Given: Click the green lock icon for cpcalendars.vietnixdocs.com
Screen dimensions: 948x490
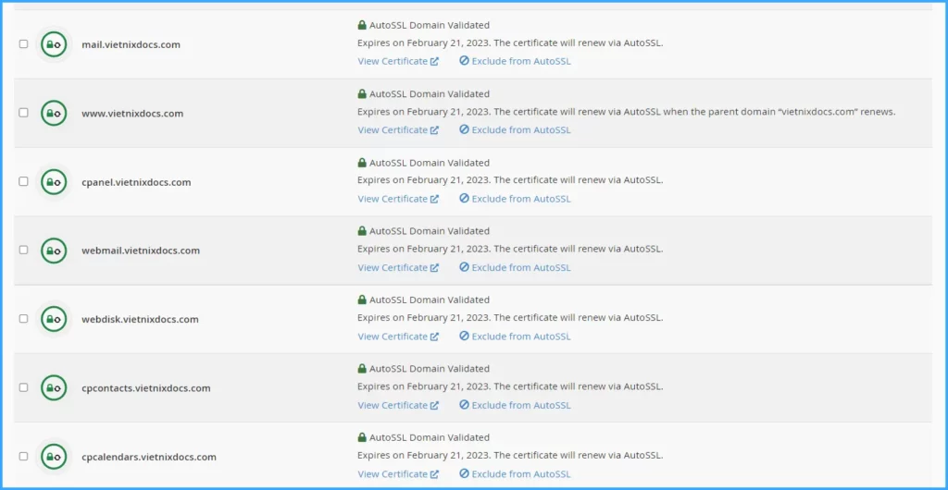Looking at the screenshot, I should 54,457.
